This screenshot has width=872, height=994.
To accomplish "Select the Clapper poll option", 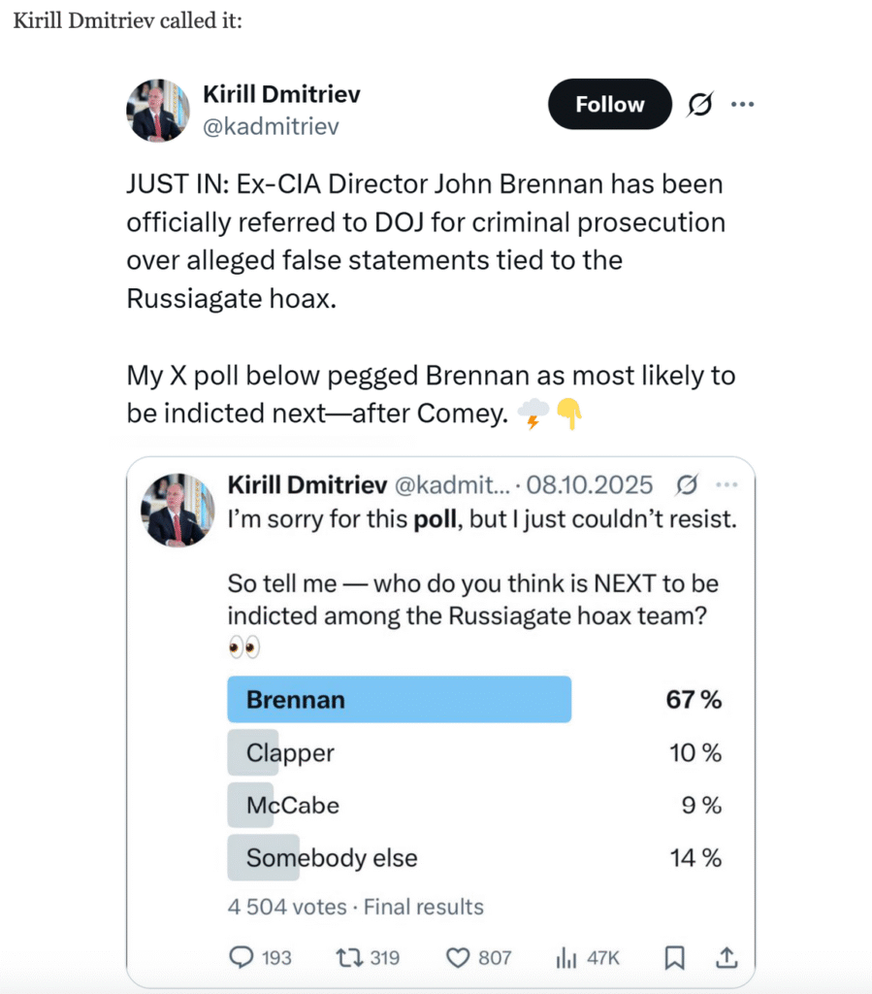I will pos(290,752).
